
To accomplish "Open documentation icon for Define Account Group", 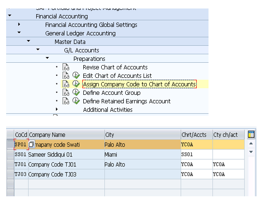I will [x=66, y=92].
